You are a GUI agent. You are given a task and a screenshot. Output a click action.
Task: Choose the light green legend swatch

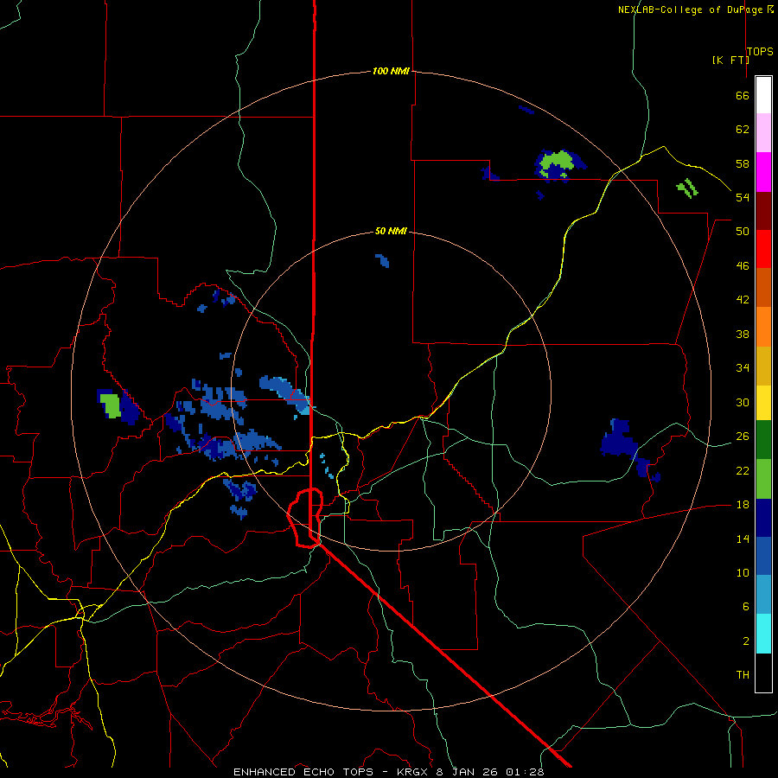pyautogui.click(x=763, y=479)
